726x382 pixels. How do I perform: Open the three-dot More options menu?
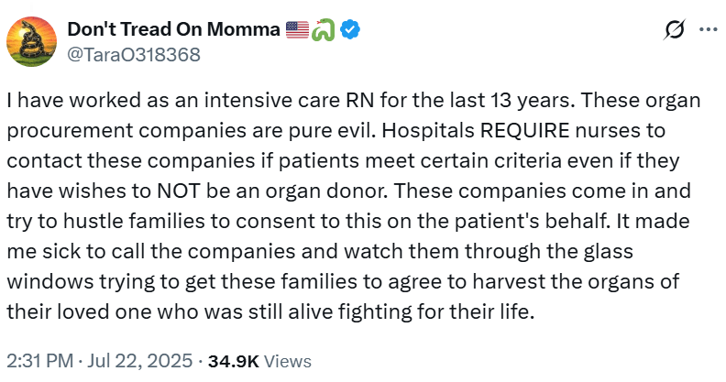pos(708,29)
